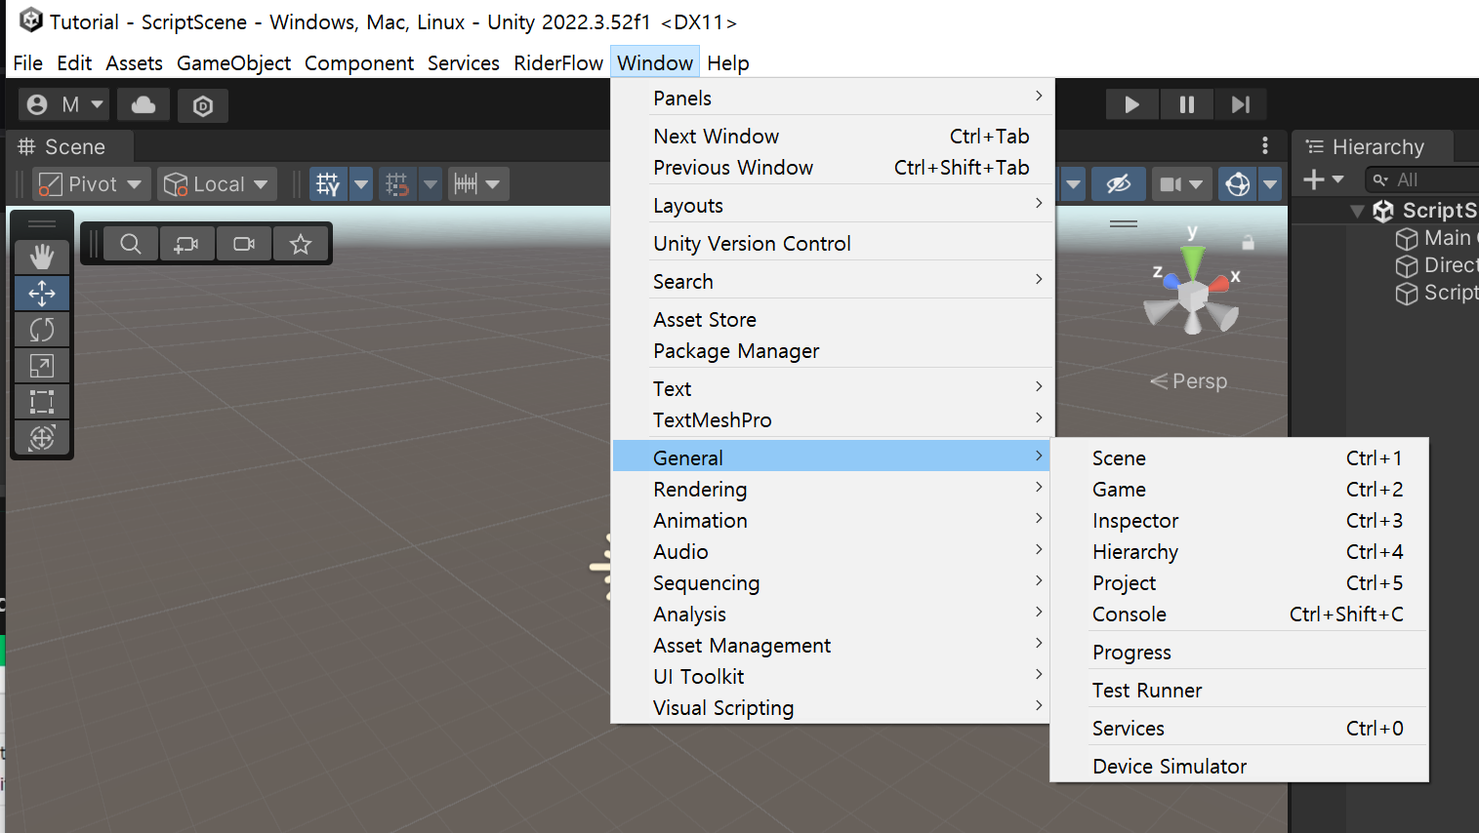This screenshot has width=1479, height=833.
Task: Click the magnifier search overlay icon
Action: point(131,244)
